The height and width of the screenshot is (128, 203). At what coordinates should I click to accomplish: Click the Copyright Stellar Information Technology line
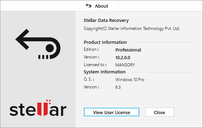(x=131, y=29)
